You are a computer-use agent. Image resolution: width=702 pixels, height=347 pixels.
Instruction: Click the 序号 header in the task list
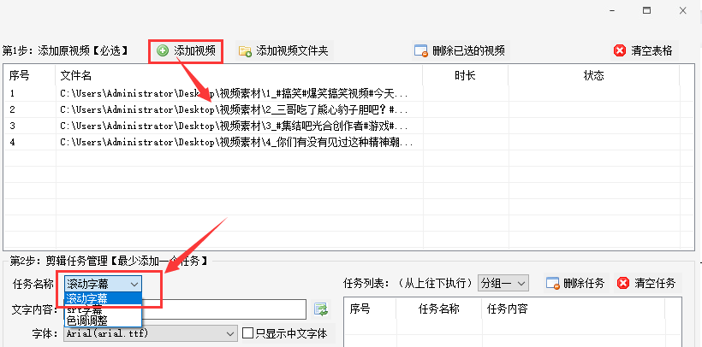pos(370,309)
